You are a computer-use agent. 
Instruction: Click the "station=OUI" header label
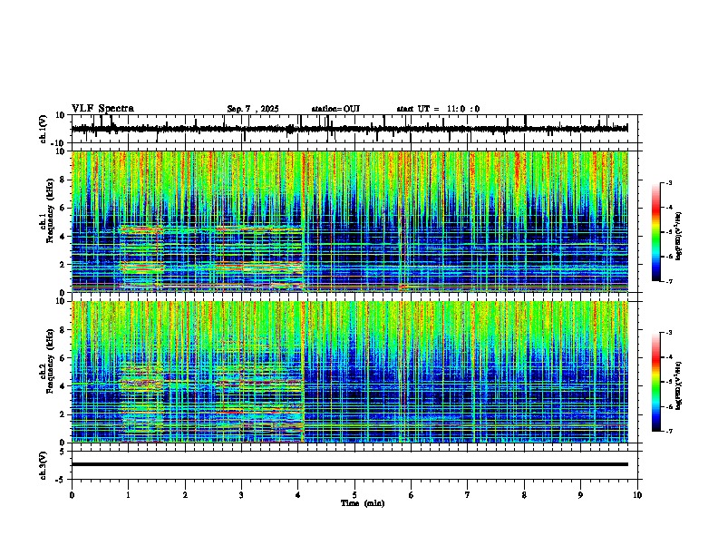335,109
